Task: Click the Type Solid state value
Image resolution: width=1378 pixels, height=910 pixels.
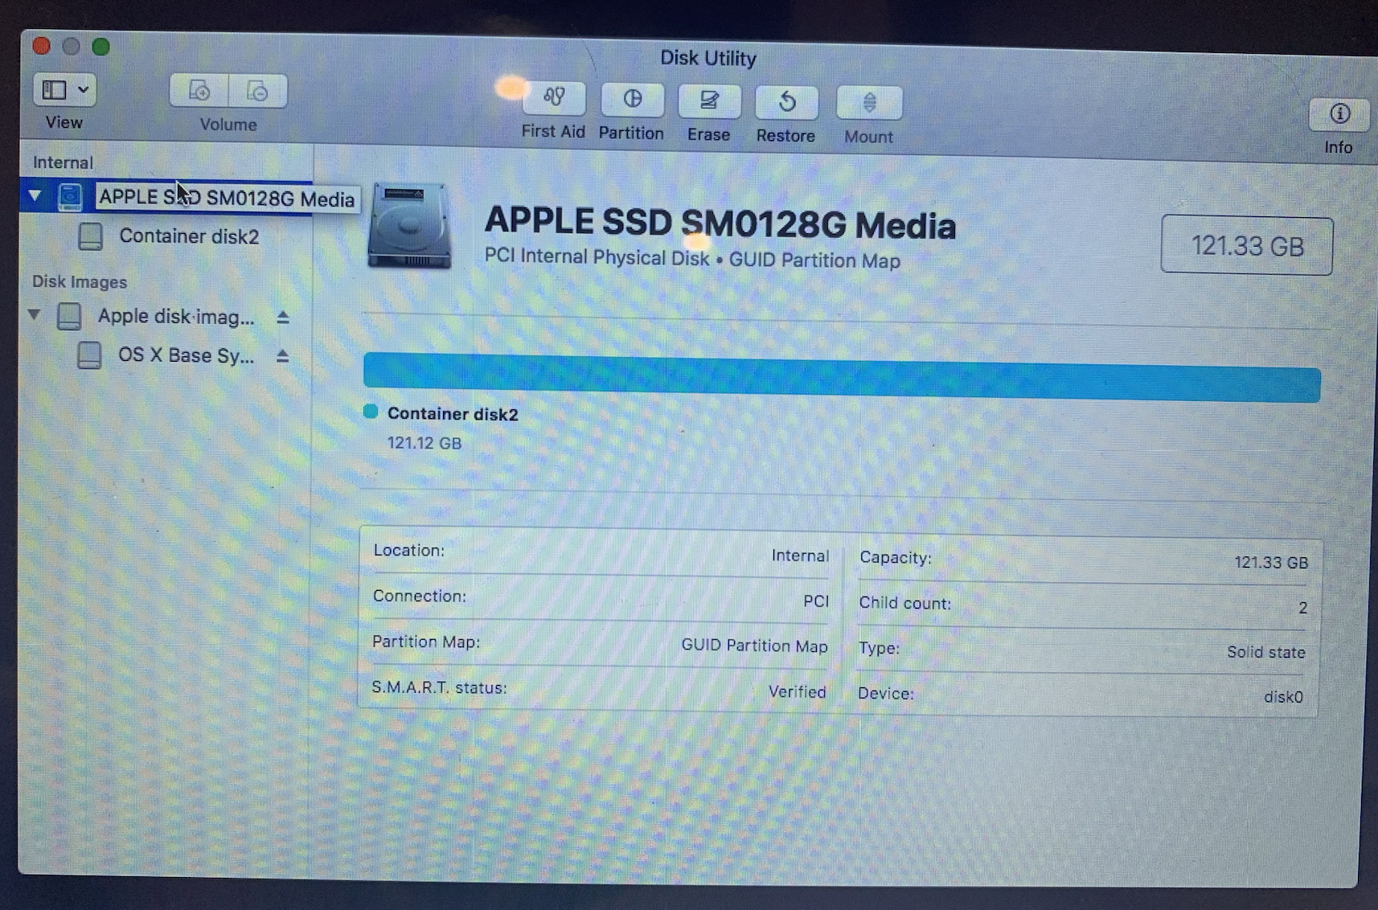Action: 1266,652
